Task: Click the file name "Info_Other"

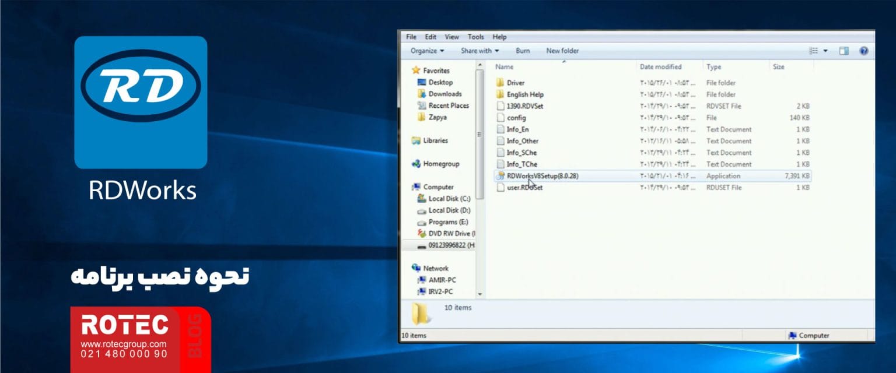Action: point(523,141)
